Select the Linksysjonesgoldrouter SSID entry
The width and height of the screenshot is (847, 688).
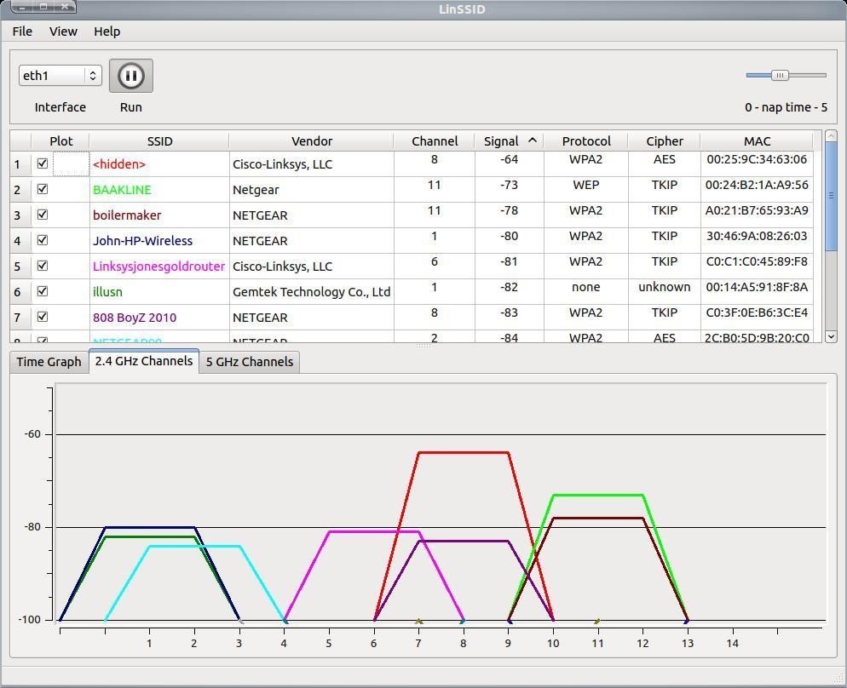(158, 267)
